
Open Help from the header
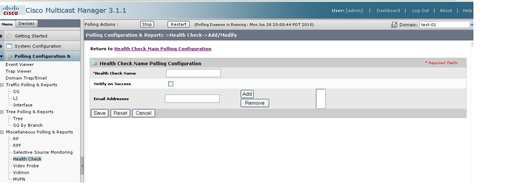(x=467, y=10)
